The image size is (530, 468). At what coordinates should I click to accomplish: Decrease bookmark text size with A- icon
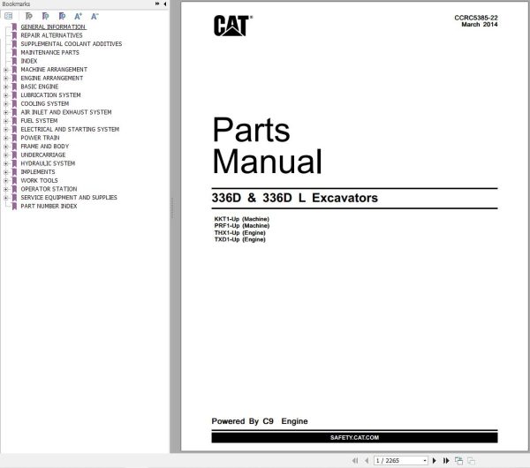click(x=95, y=16)
